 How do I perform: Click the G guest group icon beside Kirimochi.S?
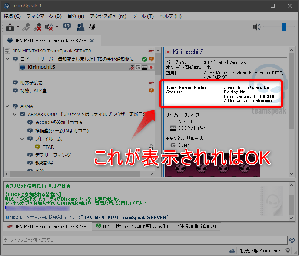click(x=138, y=67)
